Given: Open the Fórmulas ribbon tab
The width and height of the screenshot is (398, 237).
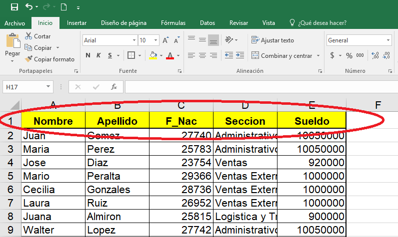Looking at the screenshot, I should (173, 23).
